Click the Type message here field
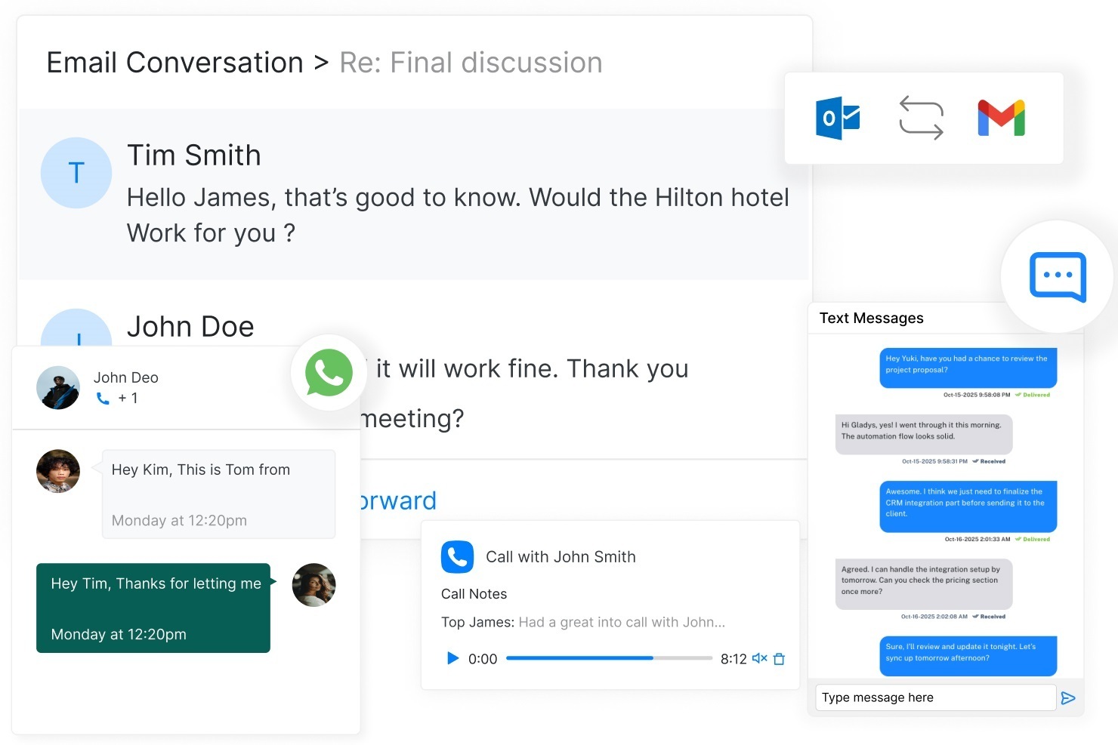This screenshot has width=1118, height=745. pyautogui.click(x=935, y=697)
